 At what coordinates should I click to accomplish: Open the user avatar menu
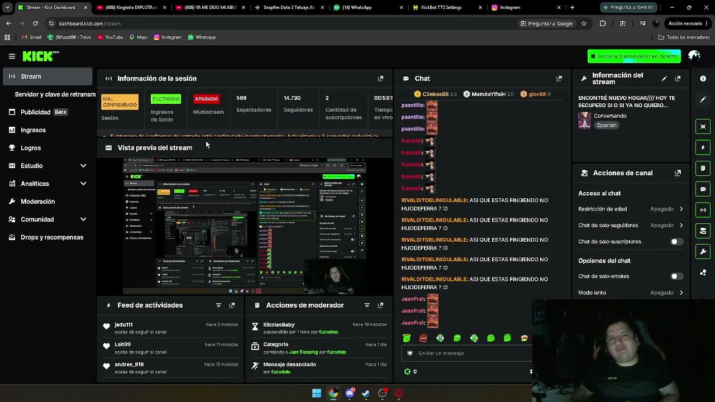point(694,56)
